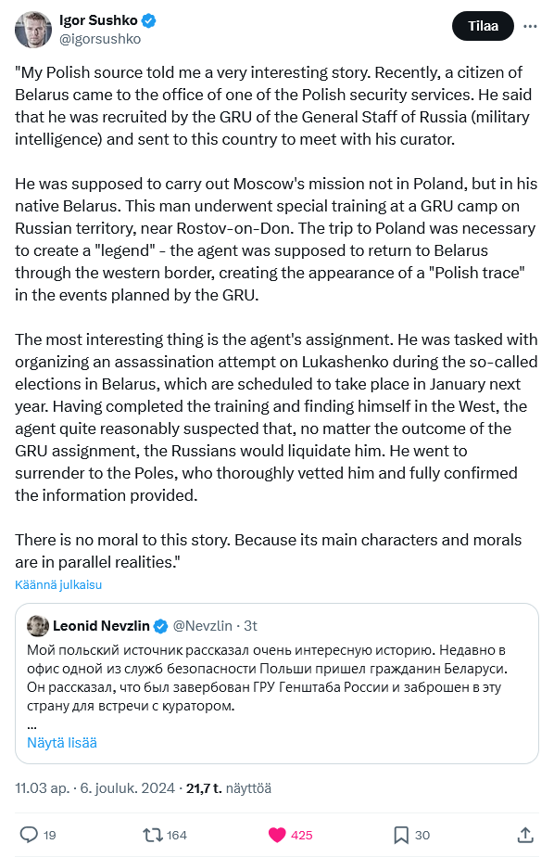Click the @Nevzlin handle in quote
The height and width of the screenshot is (857, 554).
point(203,626)
